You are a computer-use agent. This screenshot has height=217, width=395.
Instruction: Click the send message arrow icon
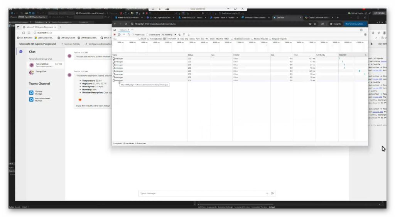click(273, 193)
